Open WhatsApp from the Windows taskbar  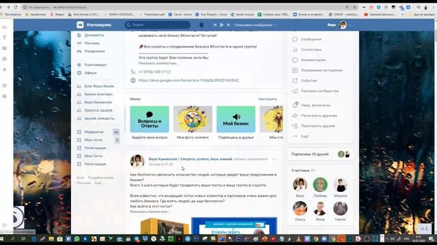[77, 239]
